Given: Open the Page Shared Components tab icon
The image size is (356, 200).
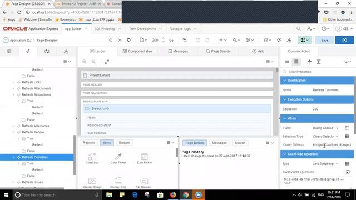Looking at the screenshot, I should (66, 52).
